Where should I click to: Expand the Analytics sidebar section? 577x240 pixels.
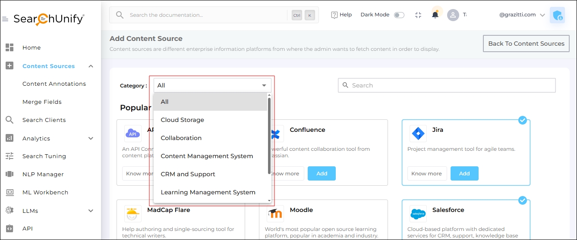(x=91, y=138)
